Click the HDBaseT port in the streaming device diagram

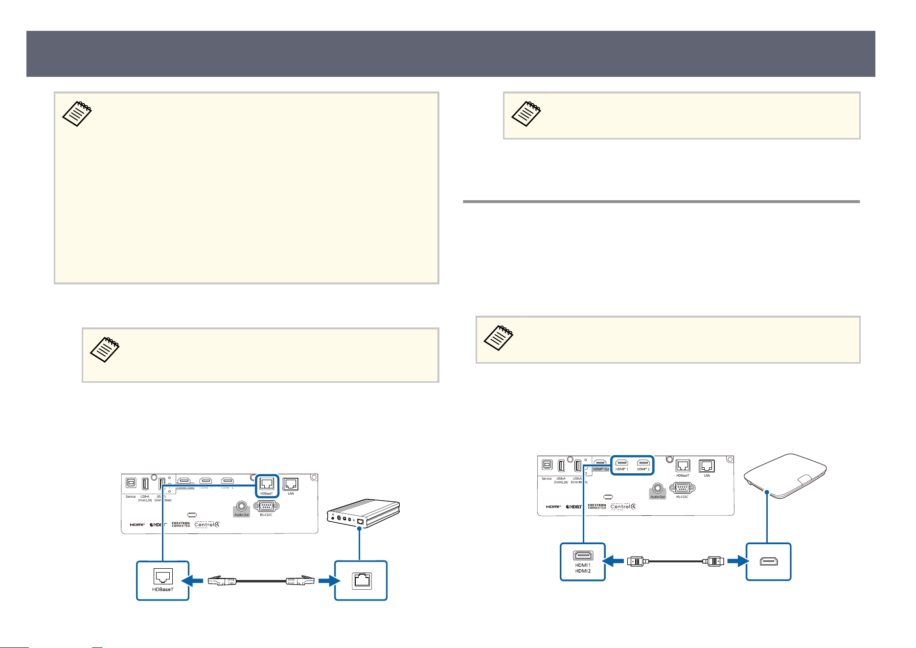coord(683,466)
